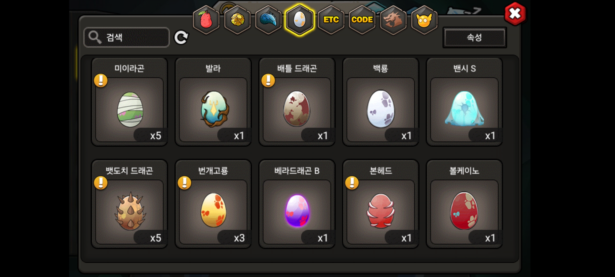Switch to the brown dragon head tab

[x=393, y=20]
